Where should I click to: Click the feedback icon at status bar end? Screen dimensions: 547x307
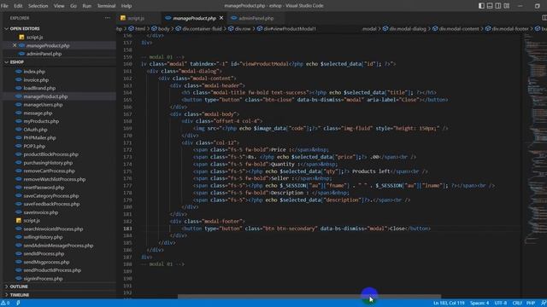tap(544, 304)
